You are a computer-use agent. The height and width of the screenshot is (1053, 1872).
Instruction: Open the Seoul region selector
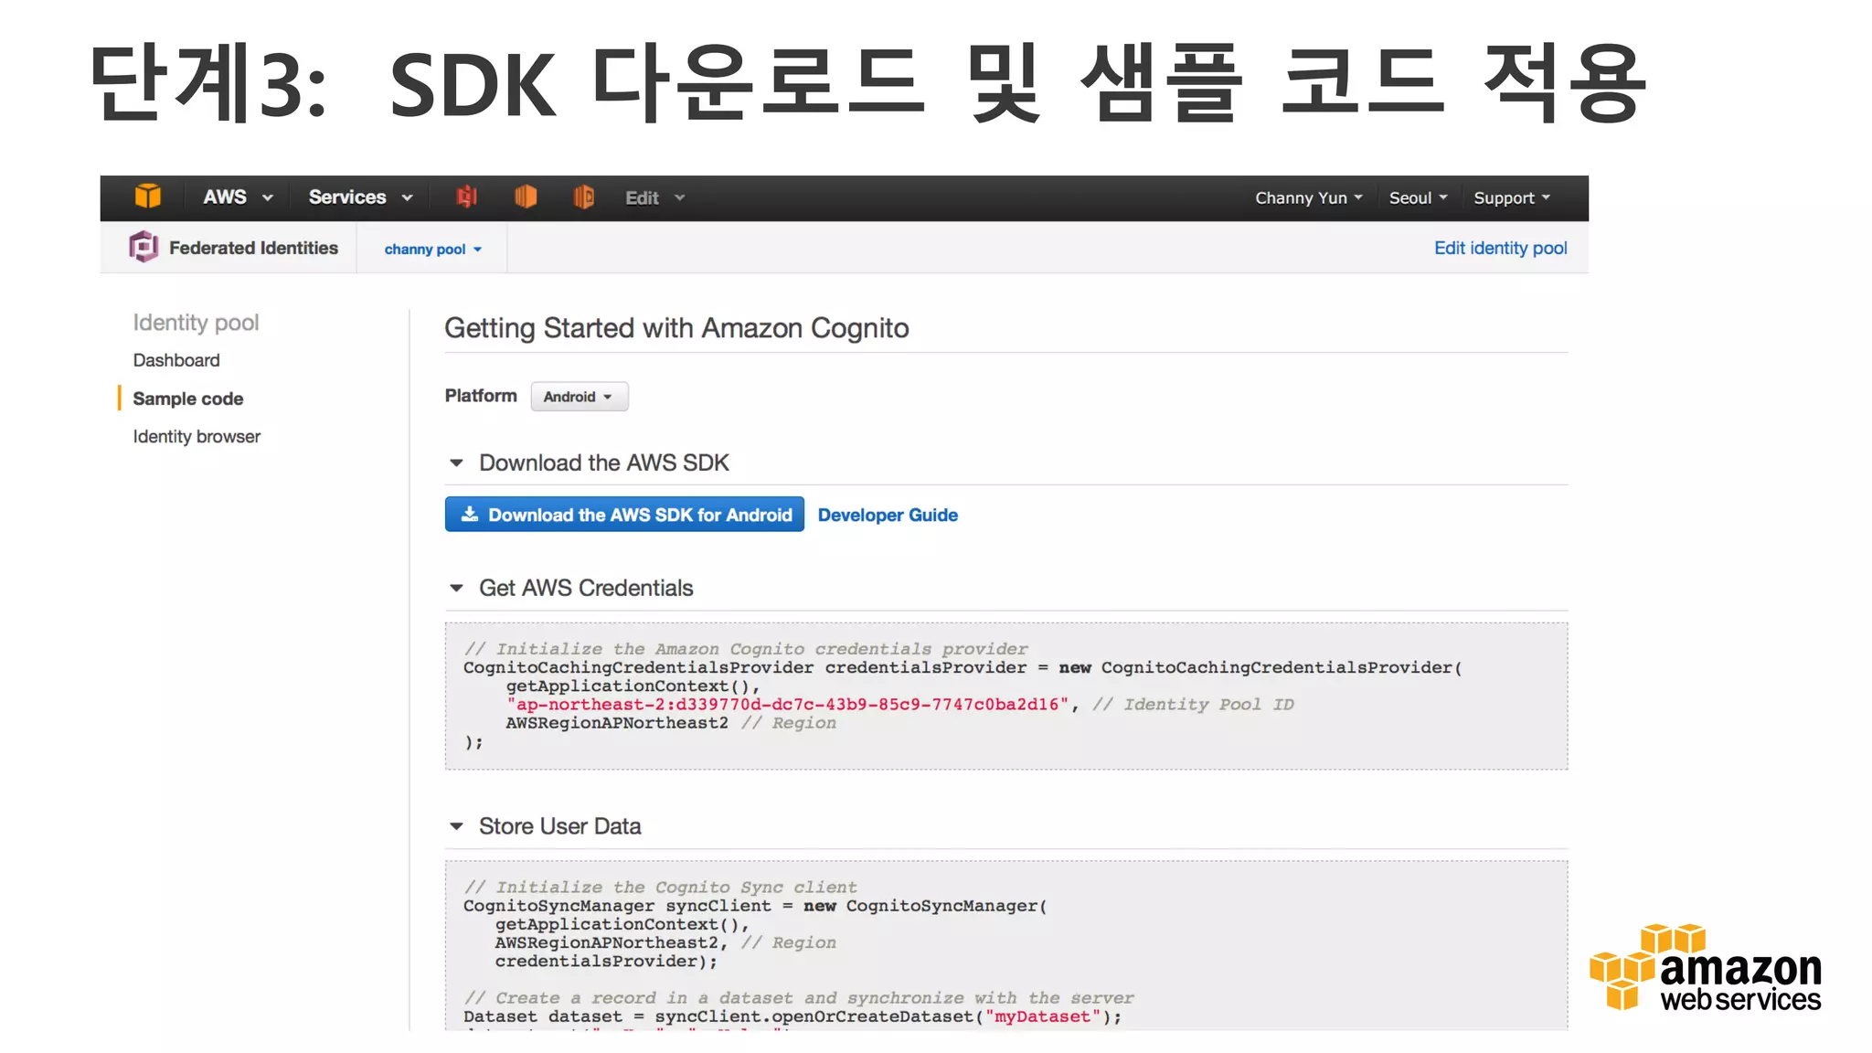[x=1418, y=198]
